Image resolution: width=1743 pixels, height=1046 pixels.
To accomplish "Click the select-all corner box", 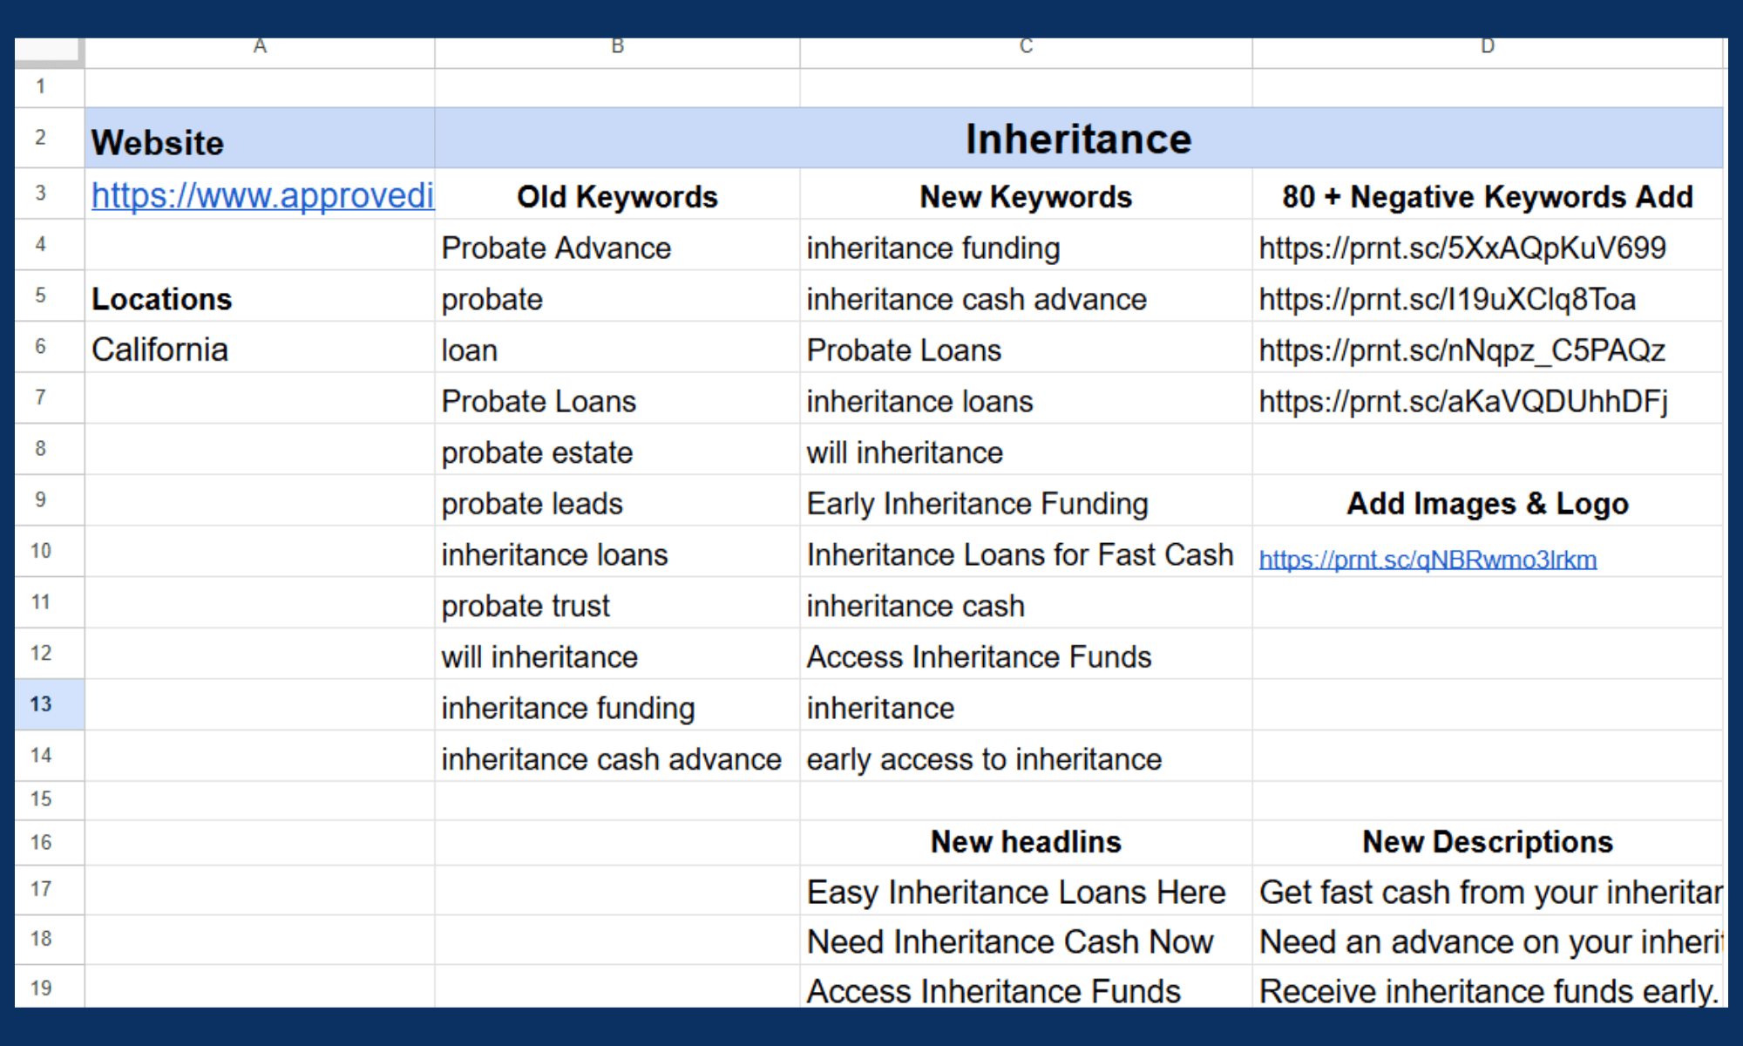I will coord(50,52).
